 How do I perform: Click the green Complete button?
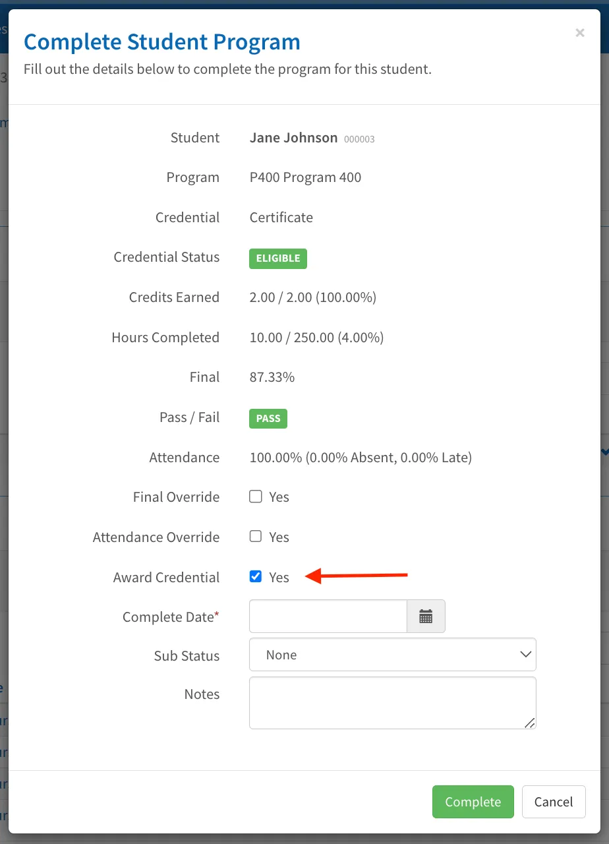(x=473, y=802)
